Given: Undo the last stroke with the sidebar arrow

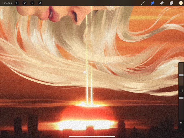Looking at the screenshot, I should tap(181, 123).
